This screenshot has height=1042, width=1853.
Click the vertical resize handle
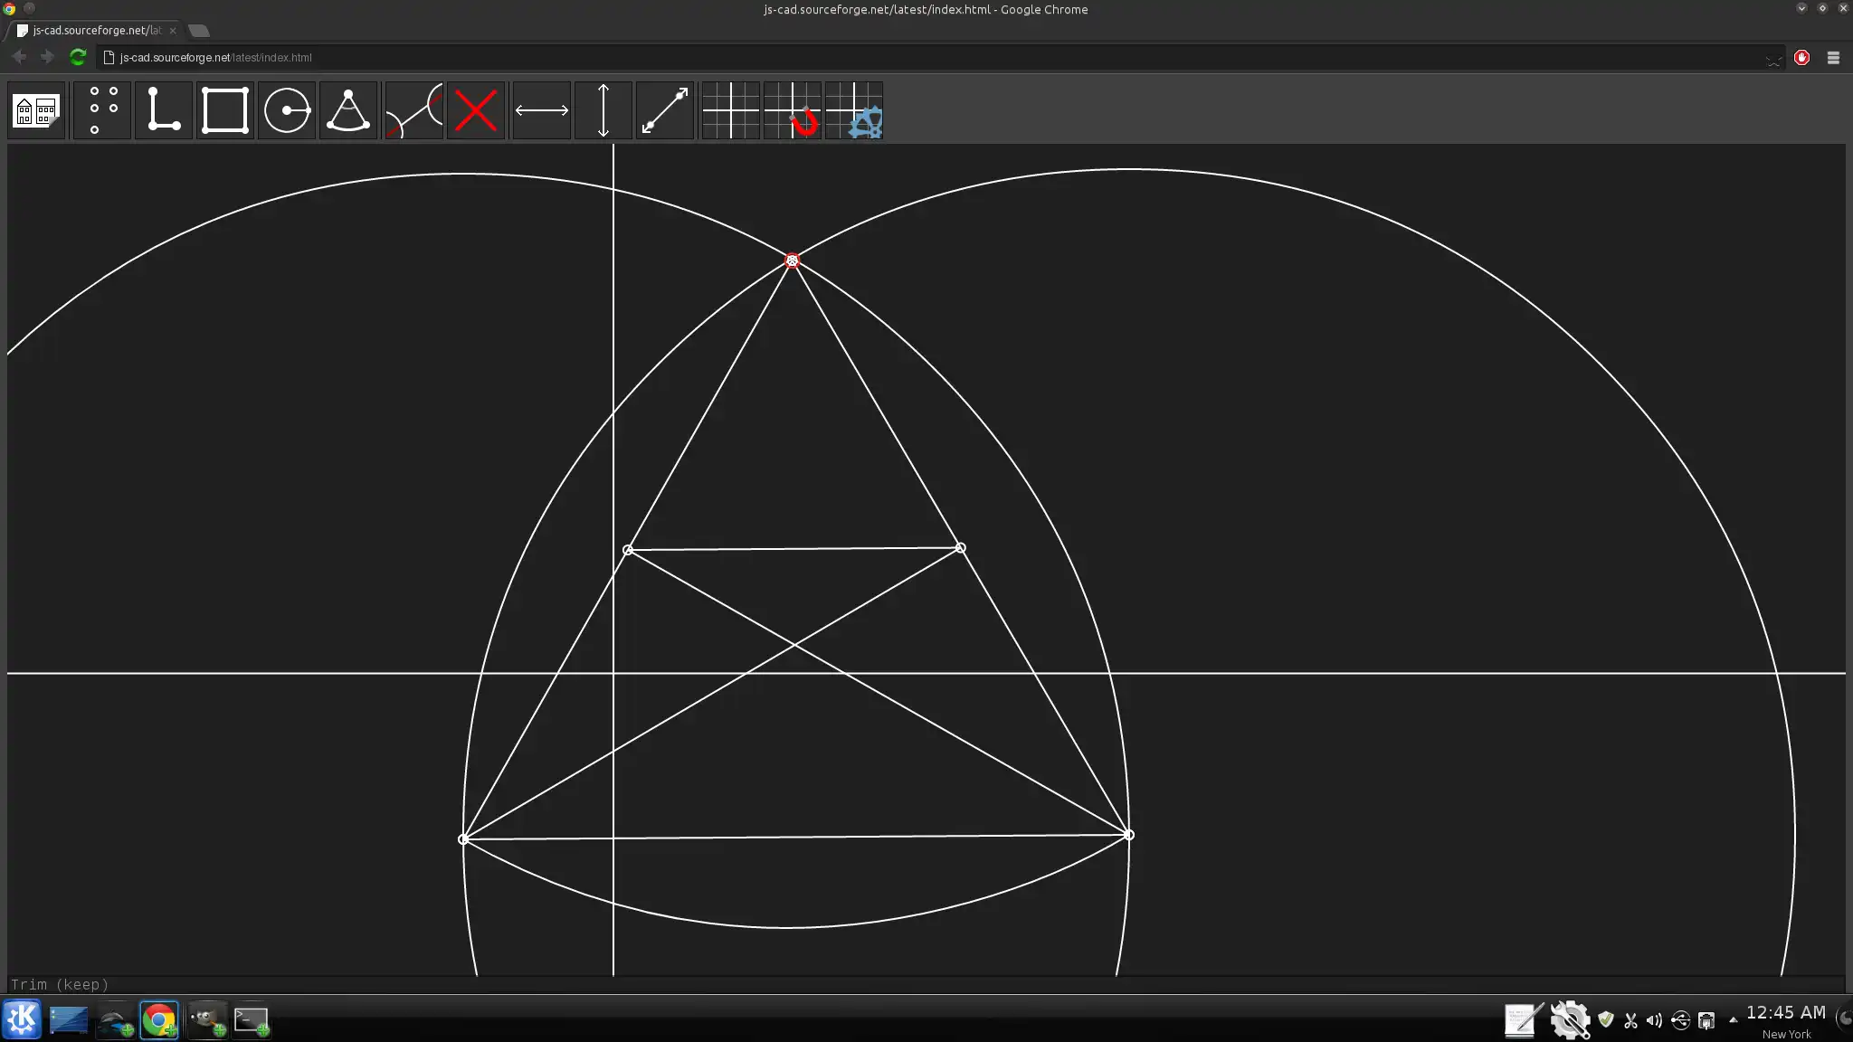tap(603, 110)
